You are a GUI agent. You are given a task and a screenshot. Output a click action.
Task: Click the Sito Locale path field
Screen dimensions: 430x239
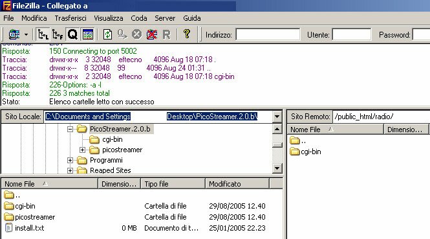point(158,117)
